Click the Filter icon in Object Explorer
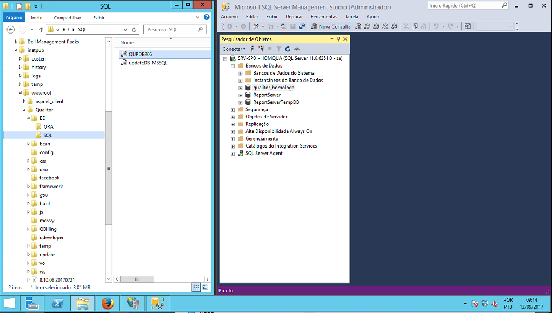The width and height of the screenshot is (552, 313). (x=279, y=49)
